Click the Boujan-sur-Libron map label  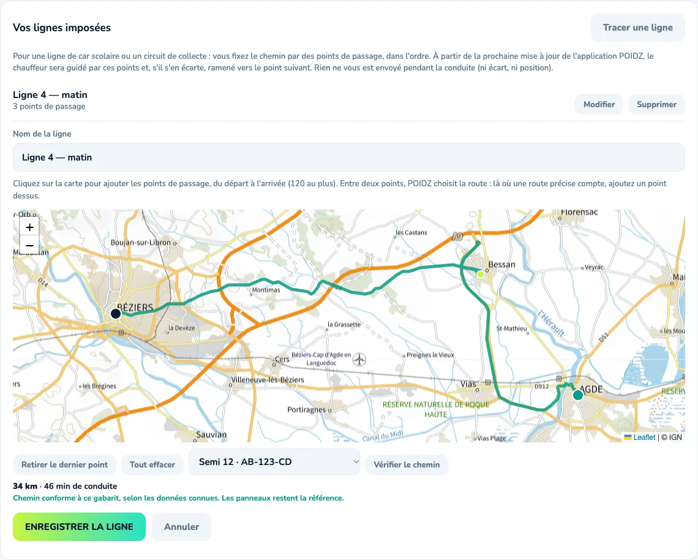tap(141, 243)
